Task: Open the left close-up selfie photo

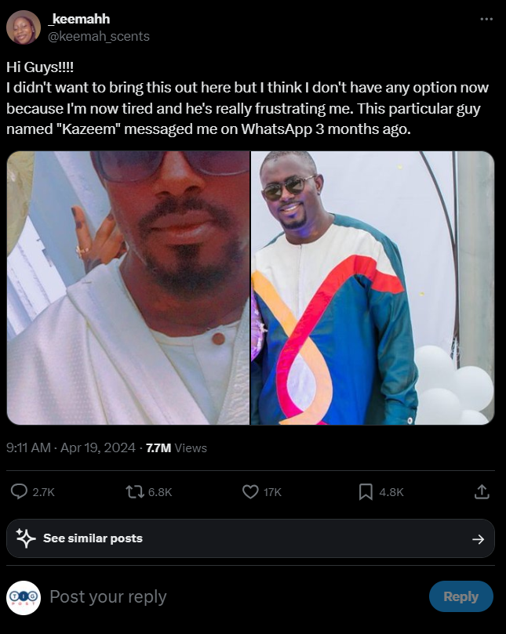Action: point(129,288)
